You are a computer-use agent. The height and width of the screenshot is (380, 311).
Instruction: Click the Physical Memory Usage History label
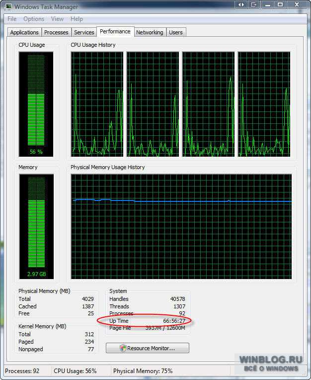click(108, 167)
